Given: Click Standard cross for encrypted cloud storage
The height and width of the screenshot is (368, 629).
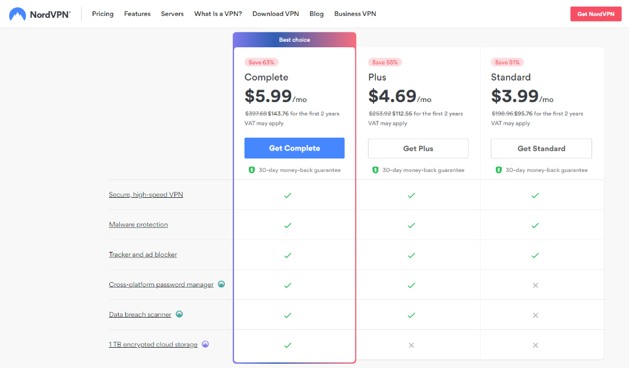Looking at the screenshot, I should (535, 345).
